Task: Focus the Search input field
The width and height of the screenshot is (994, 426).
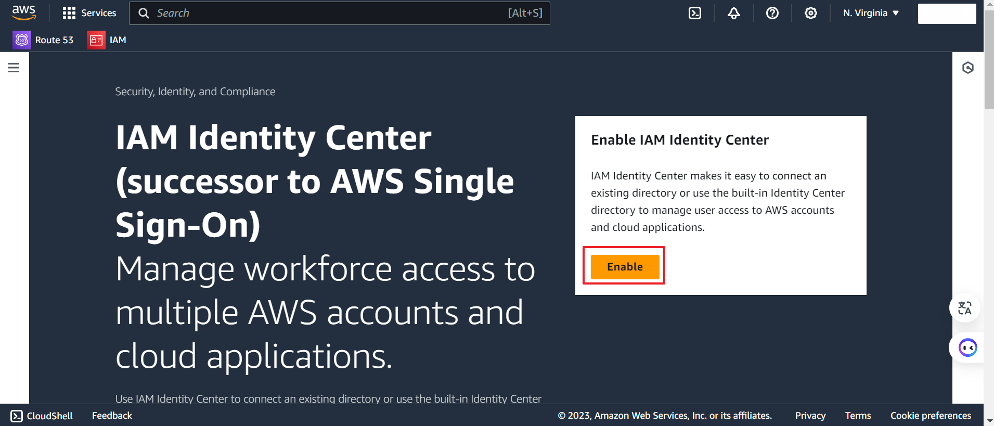Action: tap(340, 13)
